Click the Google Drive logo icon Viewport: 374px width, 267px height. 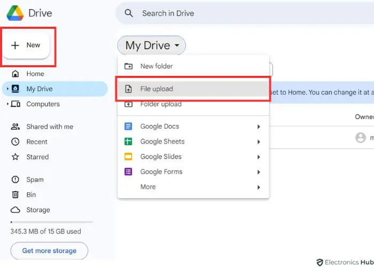[14, 13]
